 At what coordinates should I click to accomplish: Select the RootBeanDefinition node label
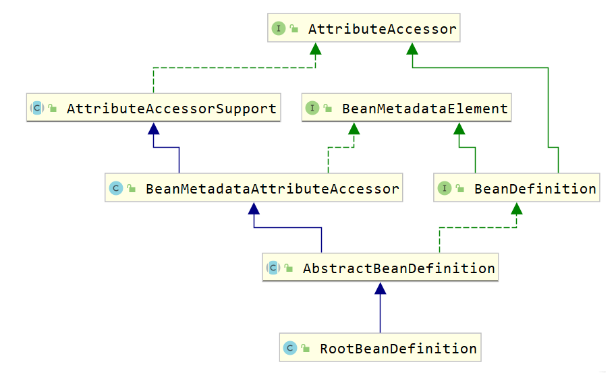[x=398, y=349]
